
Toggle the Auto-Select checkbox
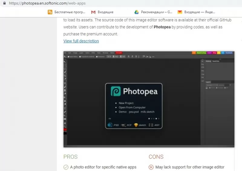point(68,56)
